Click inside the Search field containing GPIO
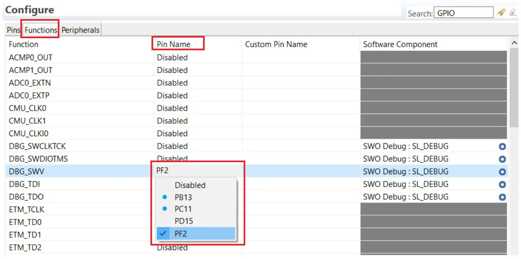Viewport: 521px width, 259px height. pyautogui.click(x=463, y=13)
